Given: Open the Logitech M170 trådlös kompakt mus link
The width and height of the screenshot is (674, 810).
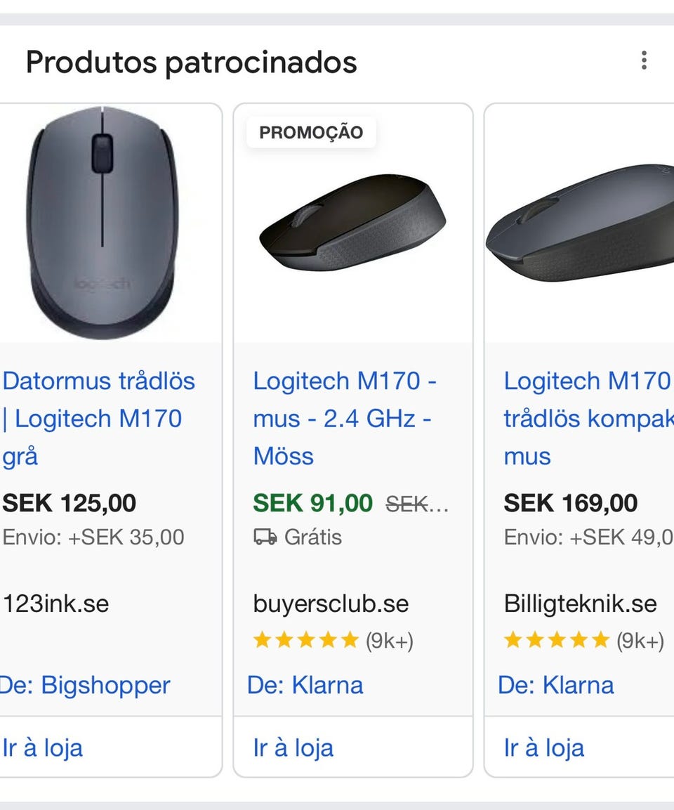Looking at the screenshot, I should 587,419.
